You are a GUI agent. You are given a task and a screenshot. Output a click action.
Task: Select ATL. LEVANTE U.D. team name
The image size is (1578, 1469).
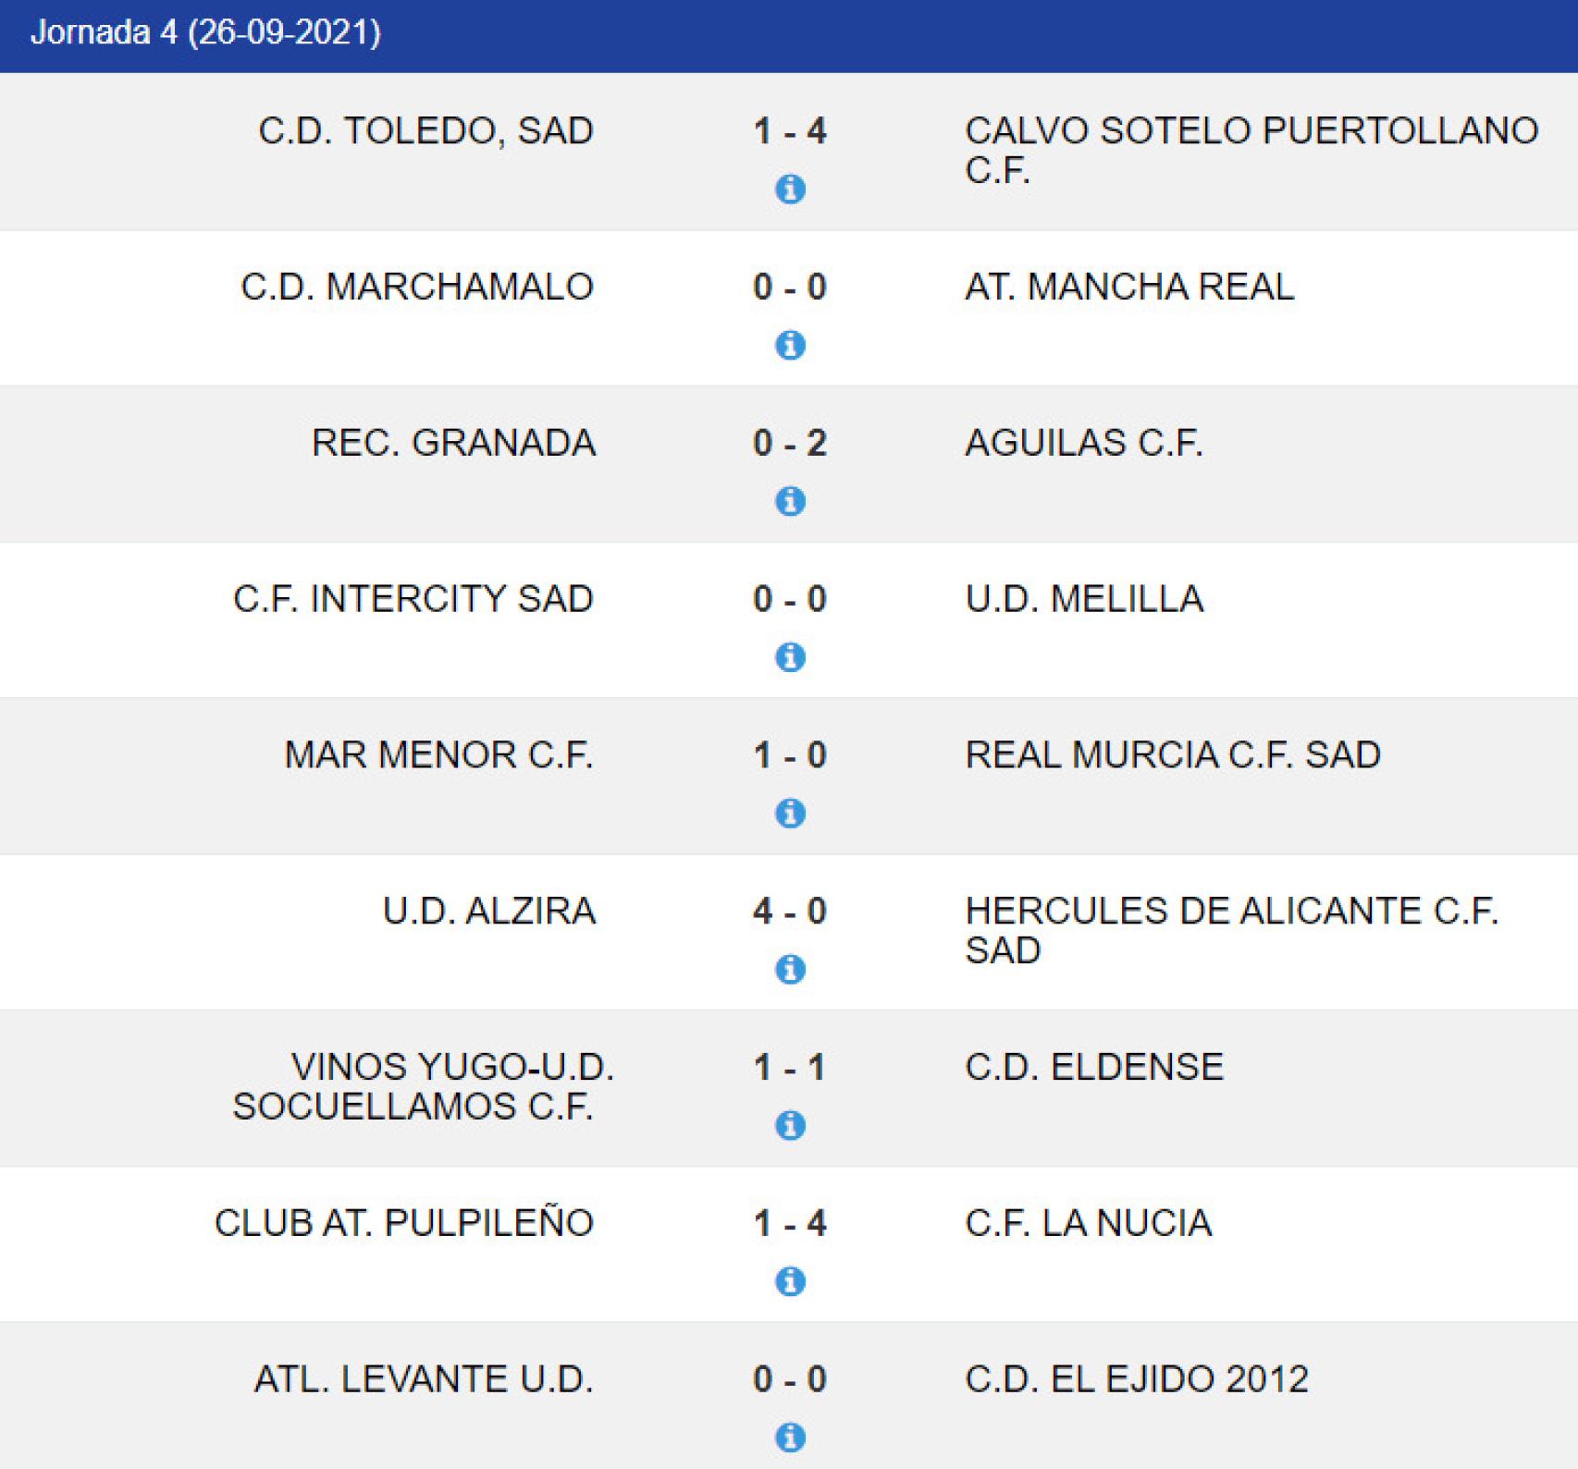pos(424,1379)
